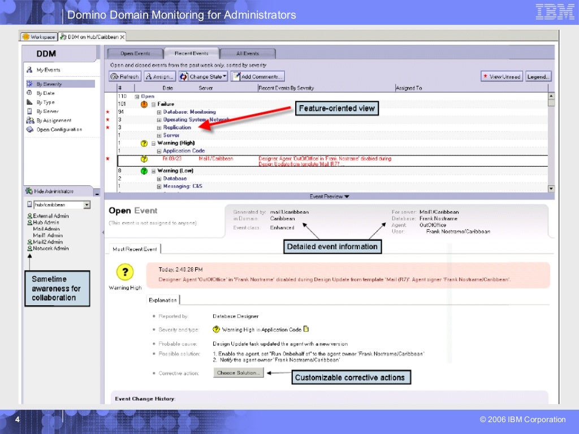This screenshot has width=579, height=434.
Task: Expand Operating System: Network category
Action: 159,120
